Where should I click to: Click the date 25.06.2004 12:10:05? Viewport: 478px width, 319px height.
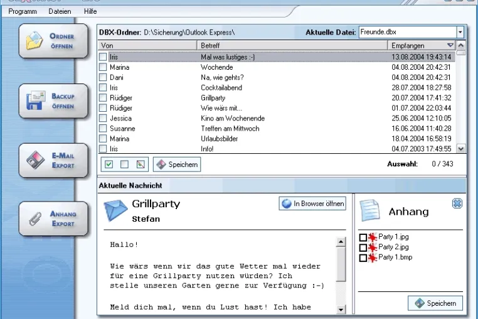(x=422, y=118)
